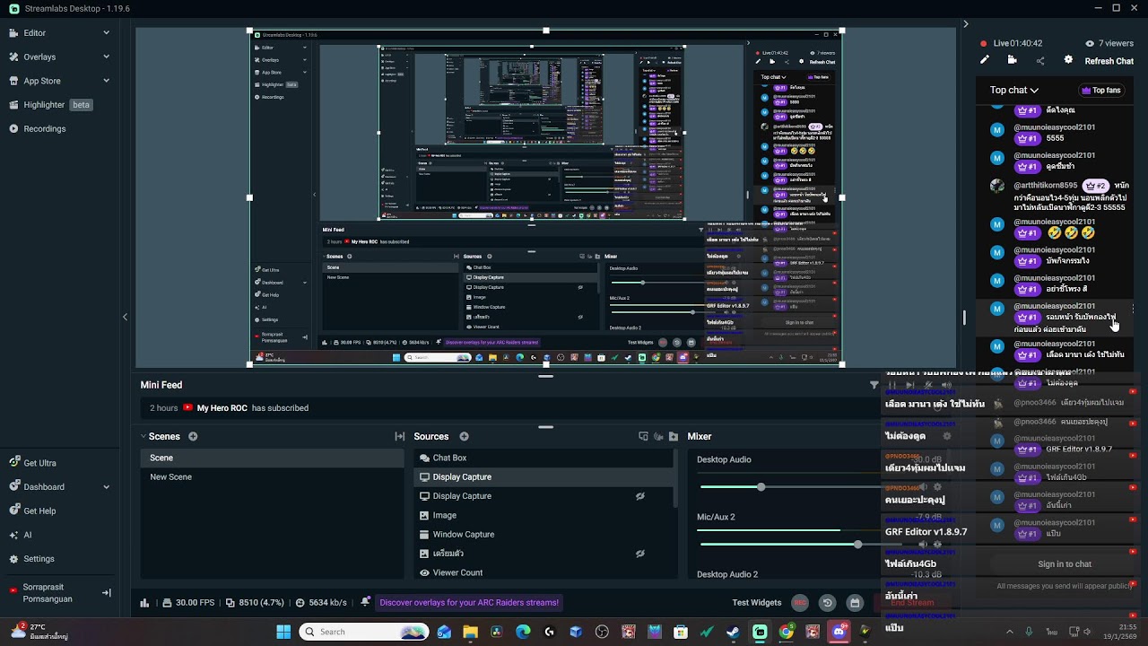Click Refresh Chat
This screenshot has height=646, width=1148.
[1109, 61]
